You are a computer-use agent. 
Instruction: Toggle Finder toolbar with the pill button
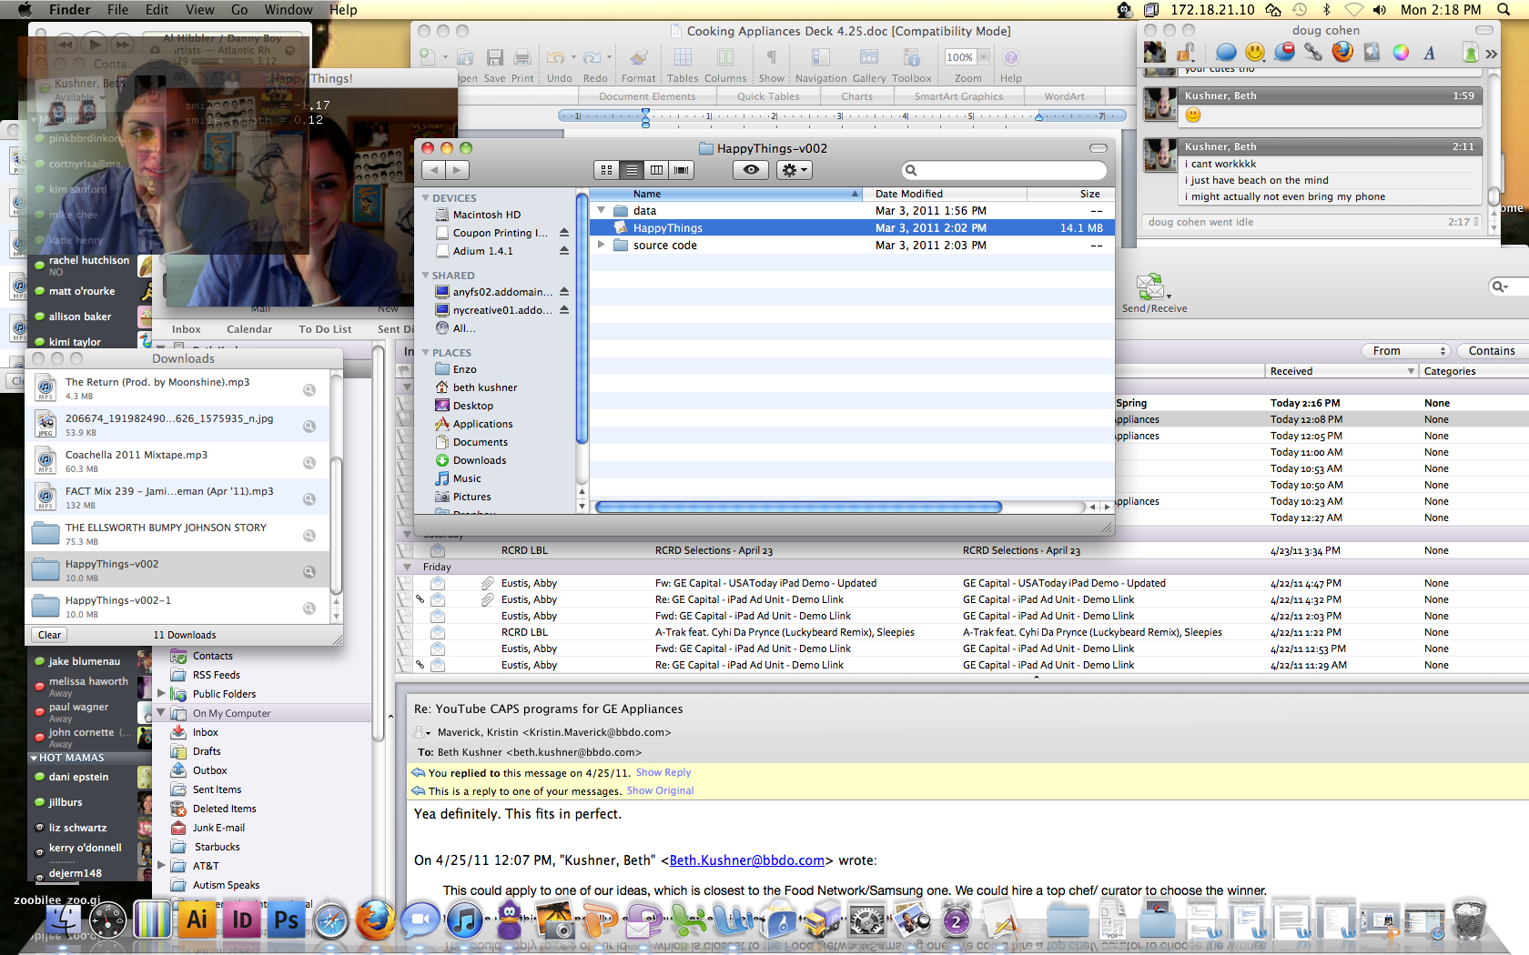pos(1099,148)
